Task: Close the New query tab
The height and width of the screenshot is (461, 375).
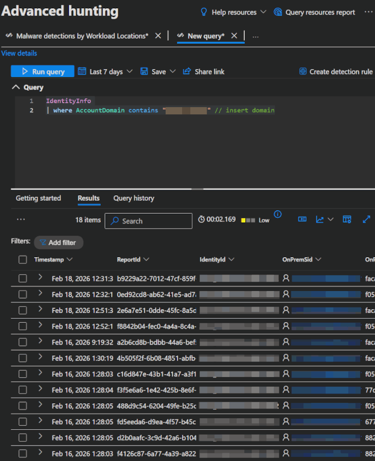Action: click(234, 36)
